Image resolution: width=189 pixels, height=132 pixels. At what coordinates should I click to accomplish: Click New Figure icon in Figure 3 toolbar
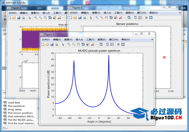(x=43, y=44)
